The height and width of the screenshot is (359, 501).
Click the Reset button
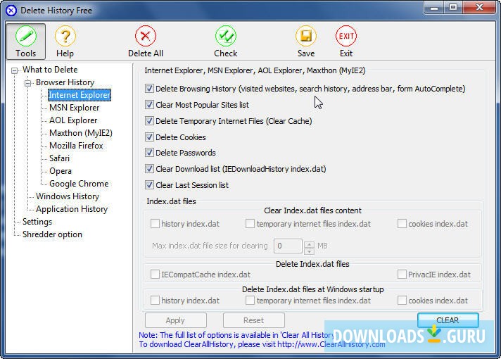click(254, 320)
